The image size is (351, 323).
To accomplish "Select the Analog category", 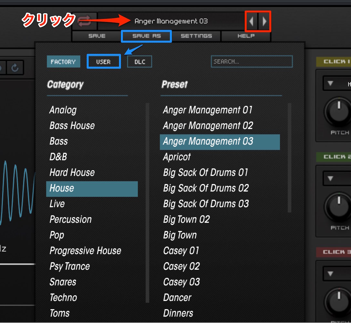I will pyautogui.click(x=92, y=110).
